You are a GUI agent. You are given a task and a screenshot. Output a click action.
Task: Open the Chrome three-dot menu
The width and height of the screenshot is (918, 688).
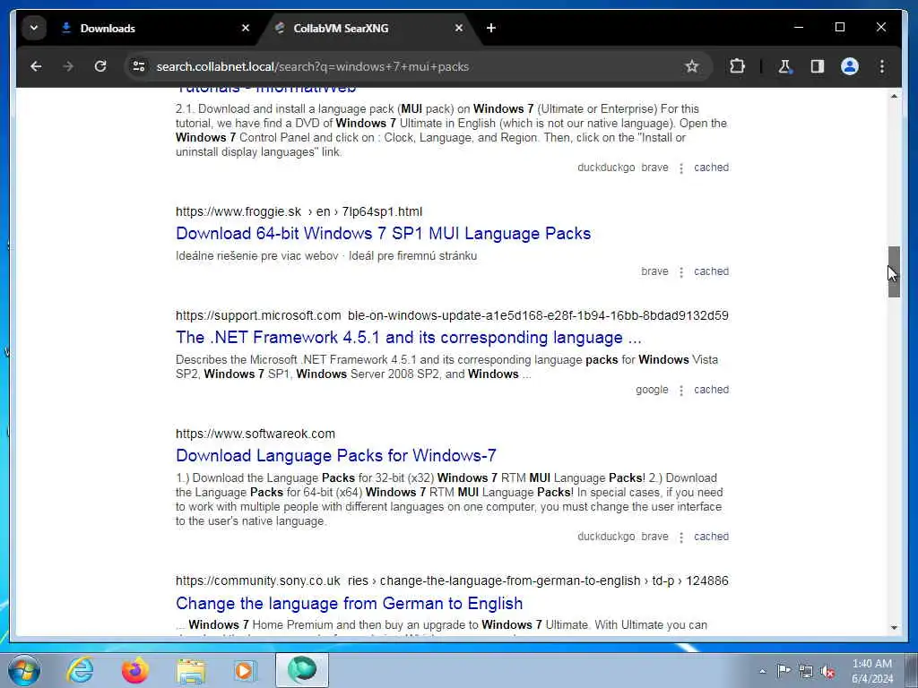pyautogui.click(x=882, y=66)
